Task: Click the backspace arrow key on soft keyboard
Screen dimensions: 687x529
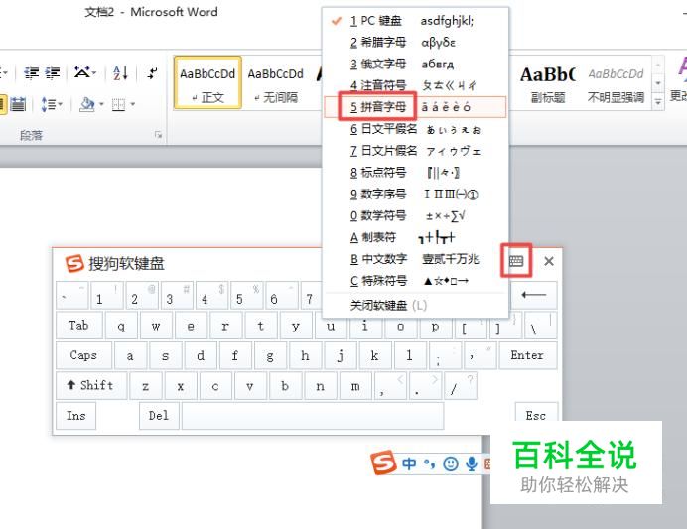Action: [534, 295]
